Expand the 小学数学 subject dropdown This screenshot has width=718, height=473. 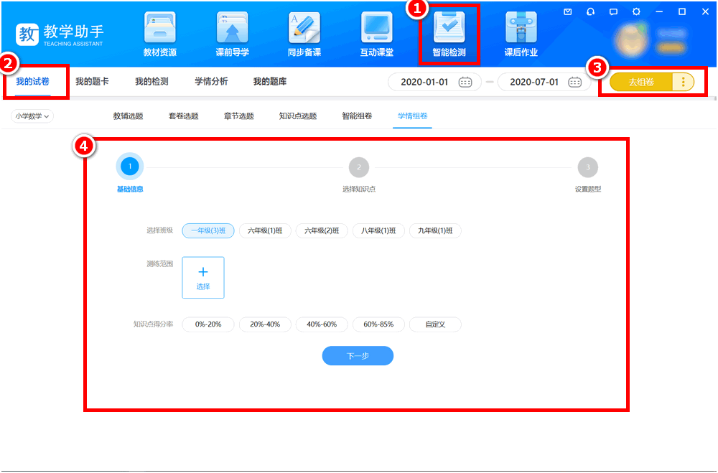coord(32,116)
